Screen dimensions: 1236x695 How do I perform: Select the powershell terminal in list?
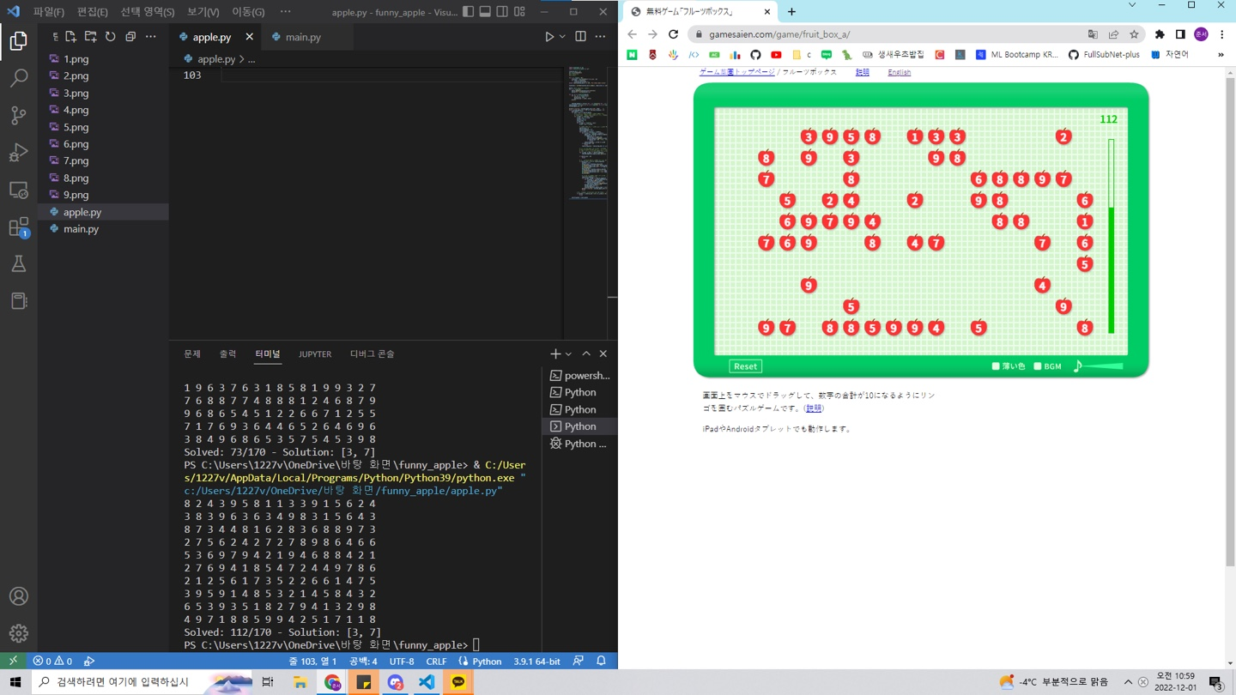579,375
